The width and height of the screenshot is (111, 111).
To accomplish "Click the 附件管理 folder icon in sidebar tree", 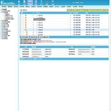I will click(x=3, y=33).
